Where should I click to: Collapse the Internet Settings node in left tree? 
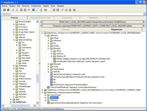14,40
